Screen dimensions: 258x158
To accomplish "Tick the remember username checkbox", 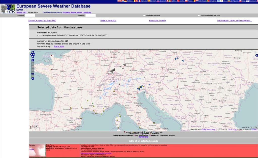I will 144,15.
